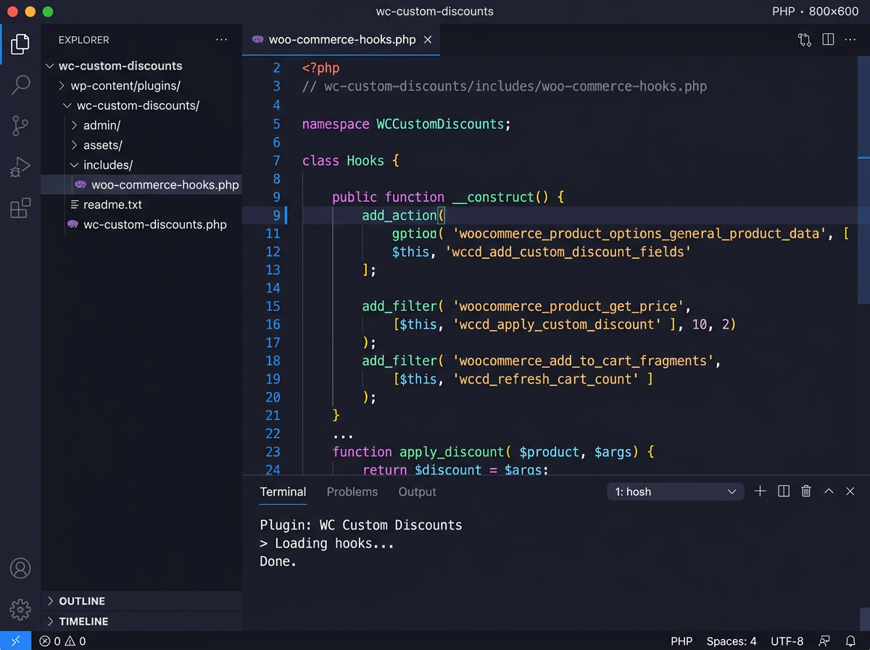Open the Run and Debug panel
This screenshot has height=650, width=870.
pos(20,166)
